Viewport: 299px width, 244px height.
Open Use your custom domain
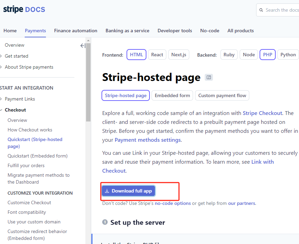[x=34, y=222]
